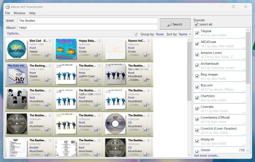Click the Album Art Downloader app icon

[8, 7]
